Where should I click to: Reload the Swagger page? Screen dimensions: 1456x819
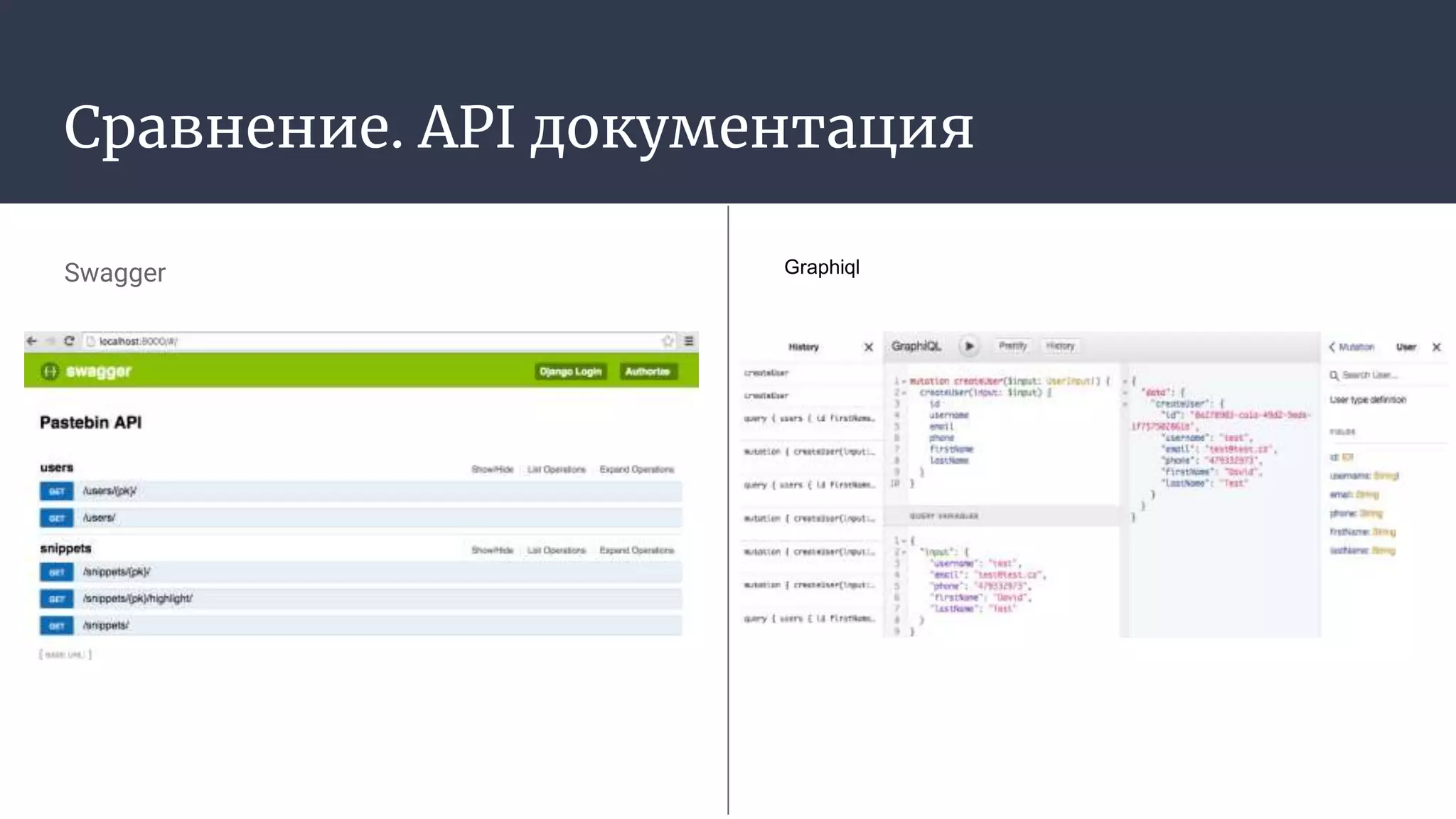tap(69, 341)
